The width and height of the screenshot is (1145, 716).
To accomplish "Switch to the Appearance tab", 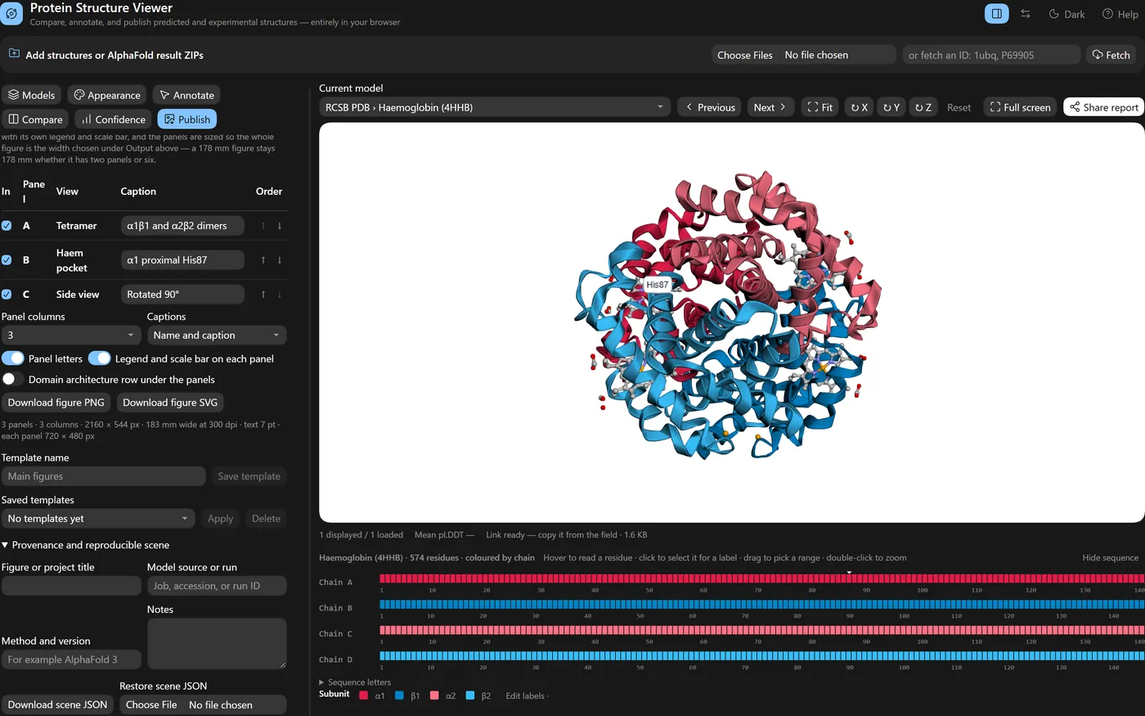I will [107, 95].
